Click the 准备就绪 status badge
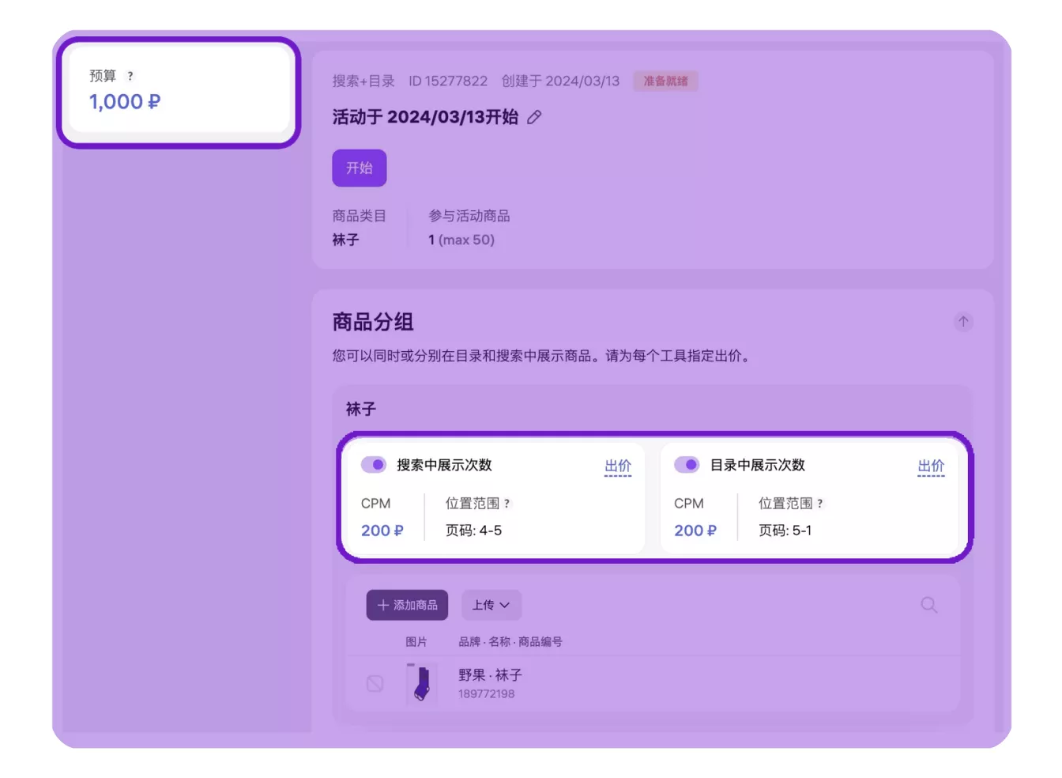The image size is (1062, 778). pyautogui.click(x=665, y=81)
